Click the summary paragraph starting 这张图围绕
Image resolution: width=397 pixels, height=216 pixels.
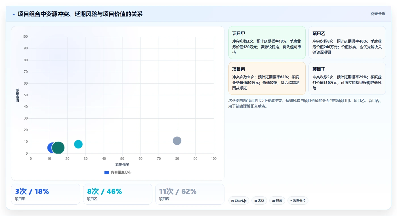coord(305,103)
